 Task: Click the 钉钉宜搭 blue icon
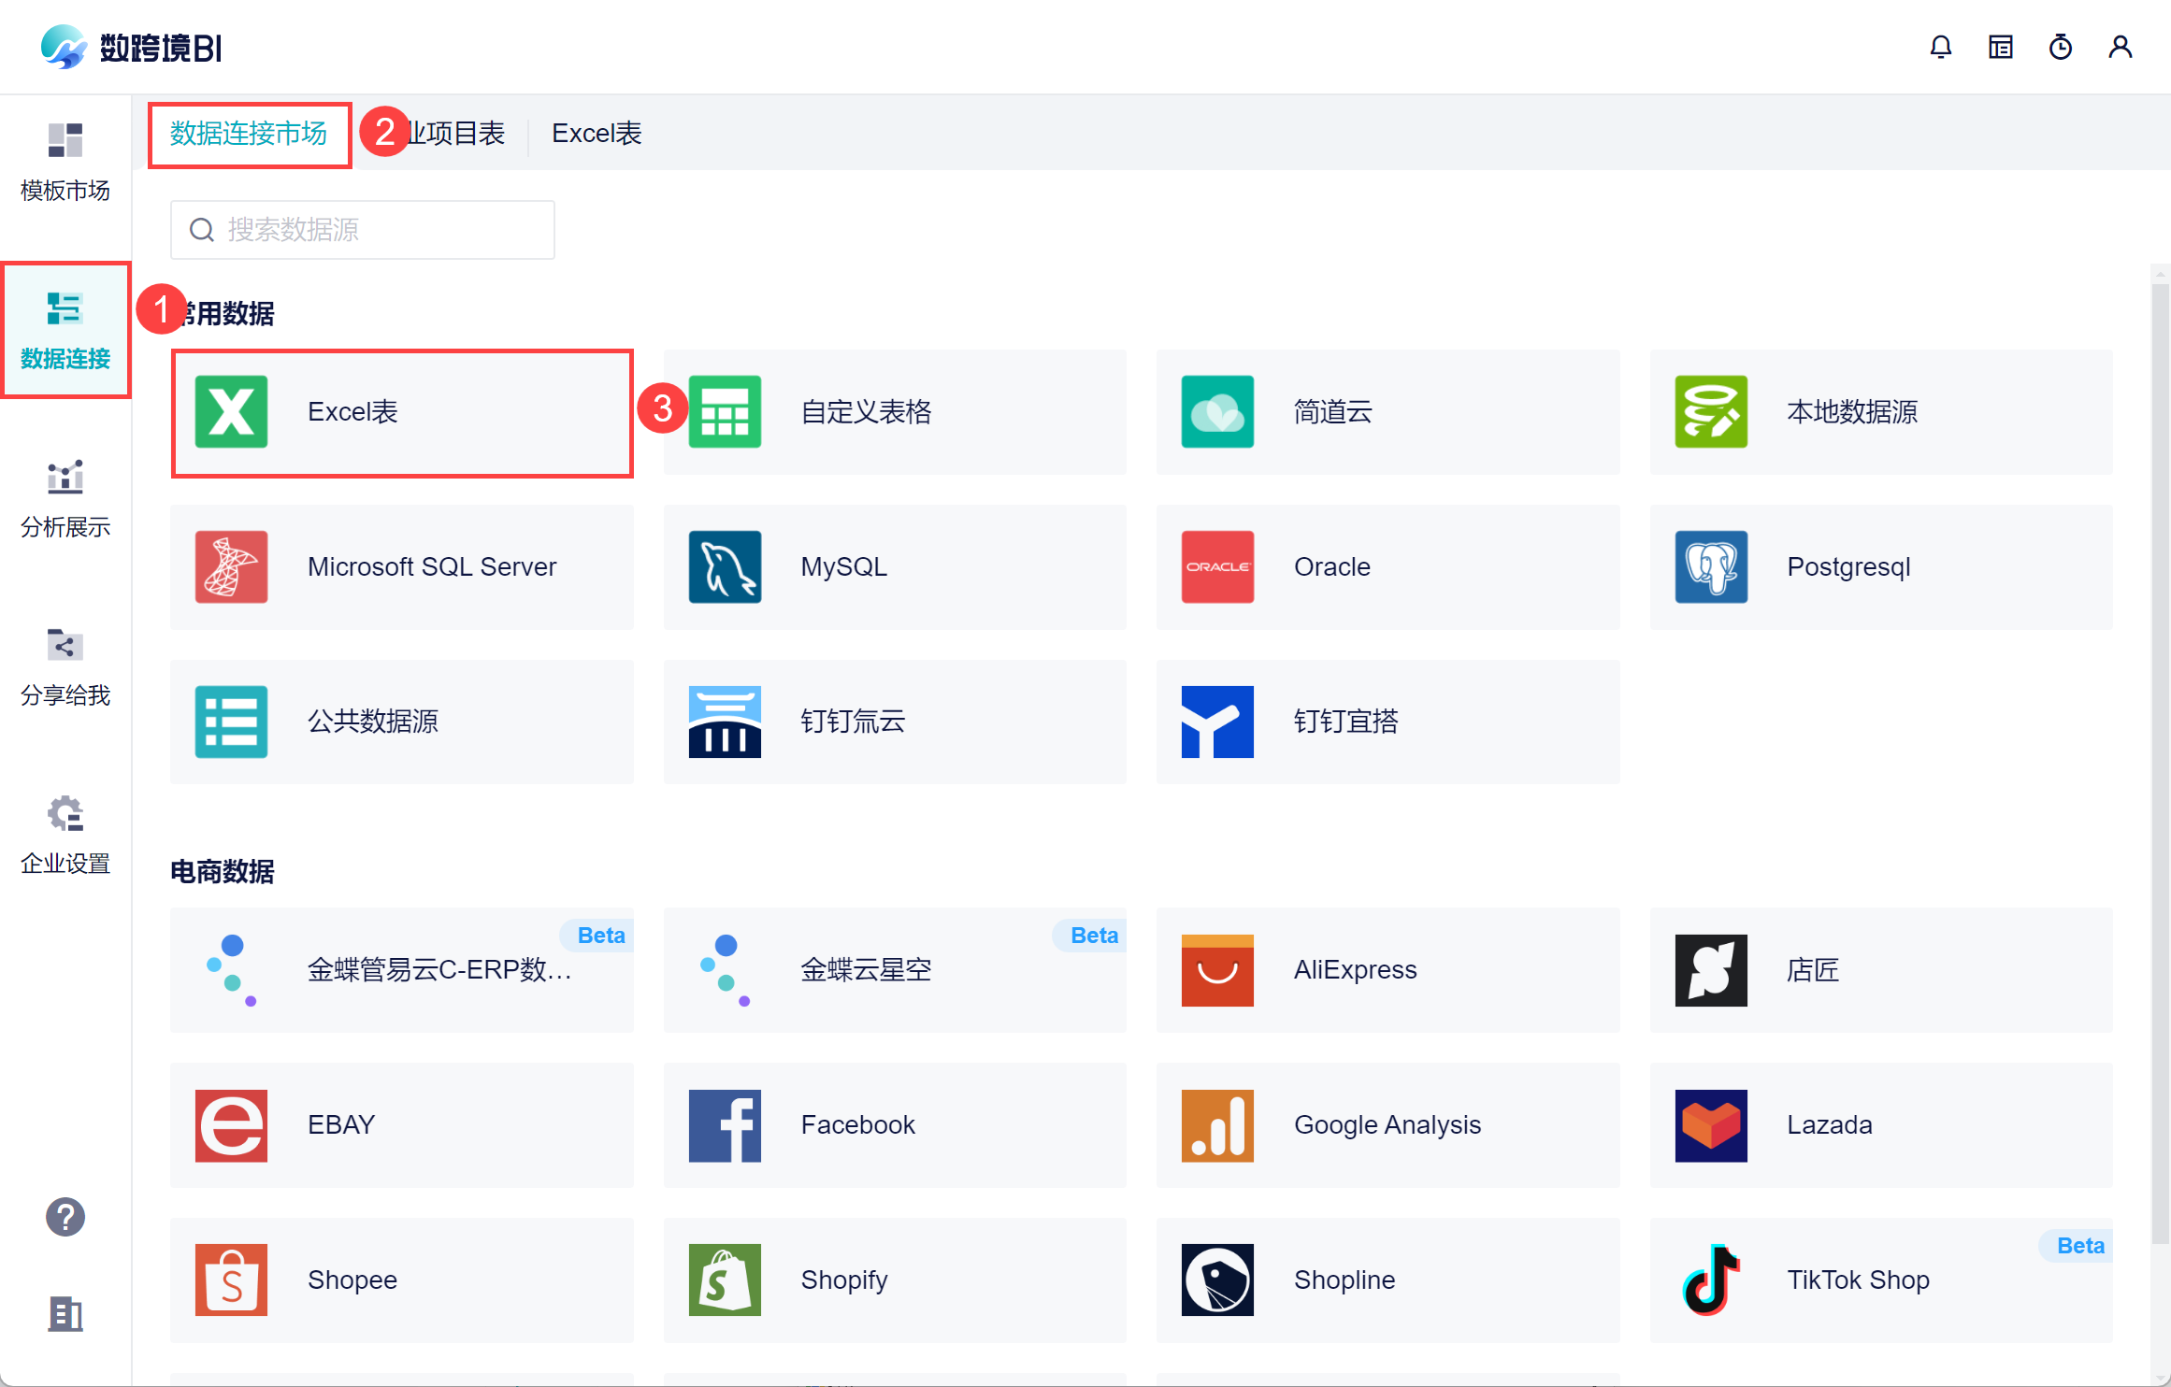pos(1217,722)
